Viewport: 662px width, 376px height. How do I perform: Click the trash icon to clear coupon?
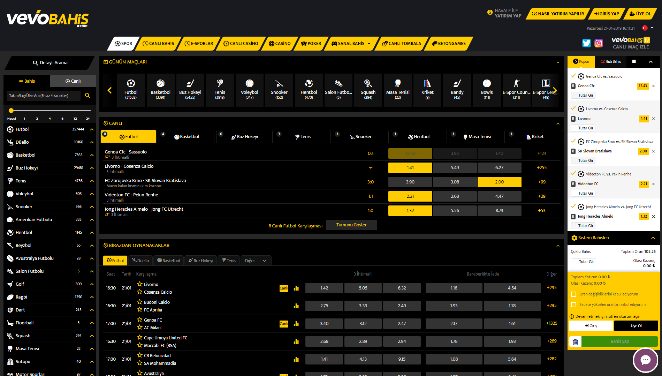575,342
